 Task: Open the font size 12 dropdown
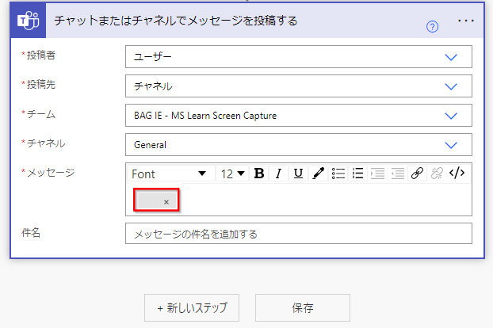coord(232,174)
